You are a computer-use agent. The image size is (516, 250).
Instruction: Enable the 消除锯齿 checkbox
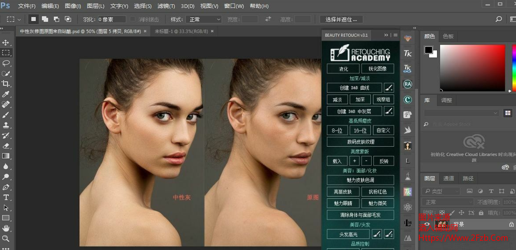(x=133, y=19)
